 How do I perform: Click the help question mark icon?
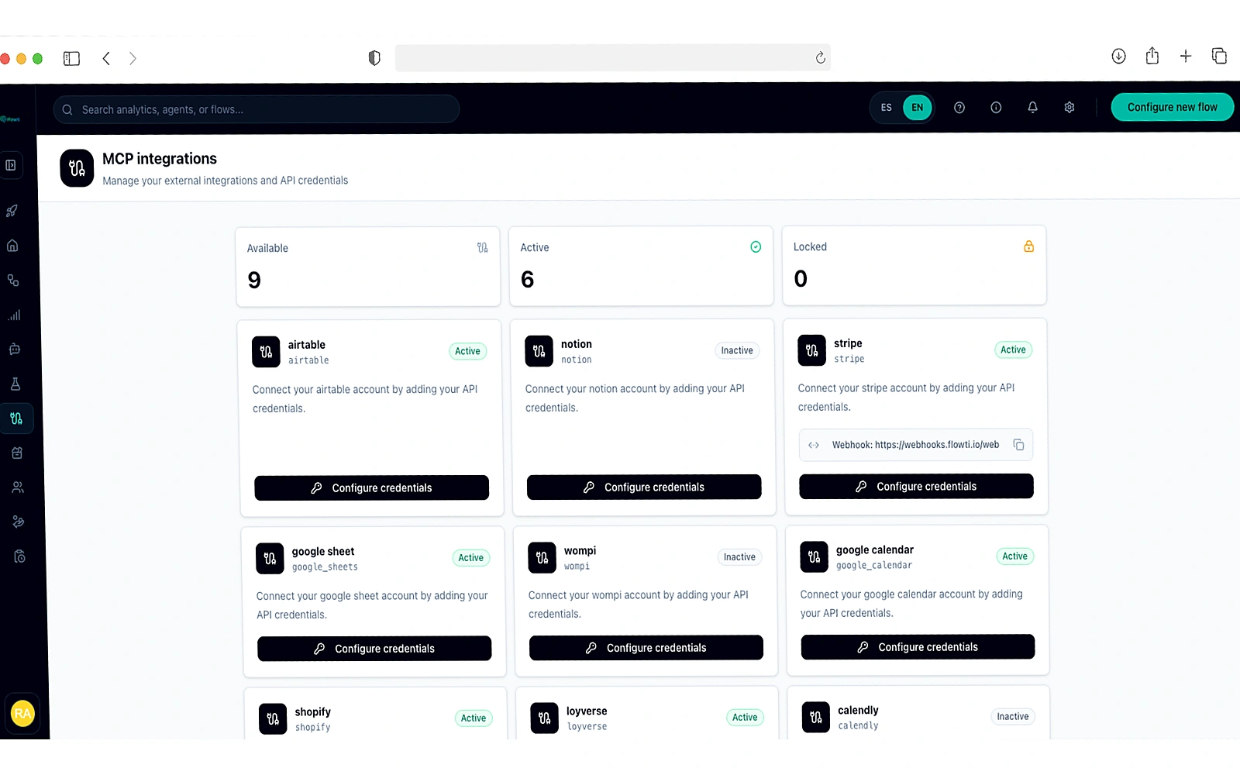point(959,108)
